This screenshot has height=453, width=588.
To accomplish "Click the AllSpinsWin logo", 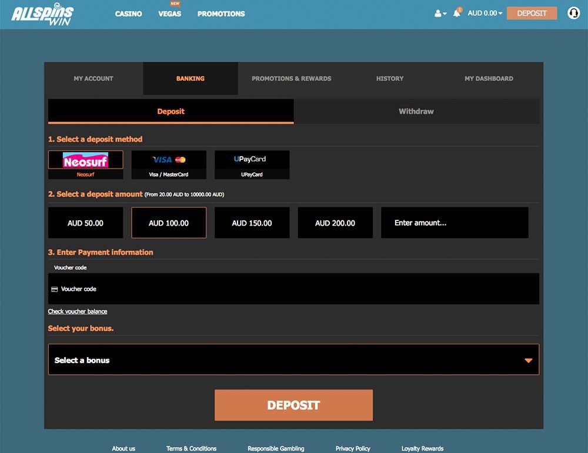I will click(42, 14).
